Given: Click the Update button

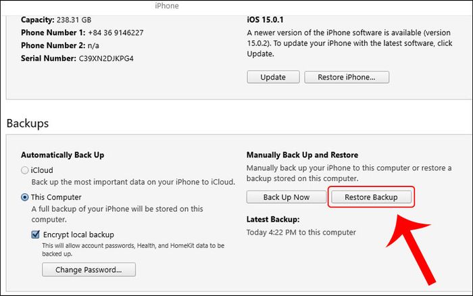Looking at the screenshot, I should (x=273, y=77).
